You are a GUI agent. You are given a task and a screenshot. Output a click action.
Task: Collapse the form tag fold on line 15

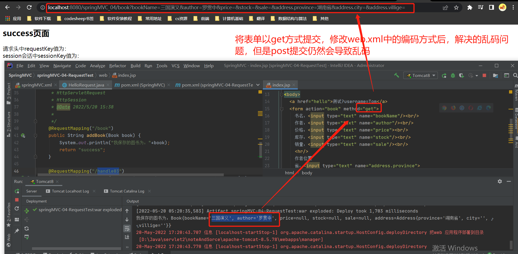coord(282,109)
